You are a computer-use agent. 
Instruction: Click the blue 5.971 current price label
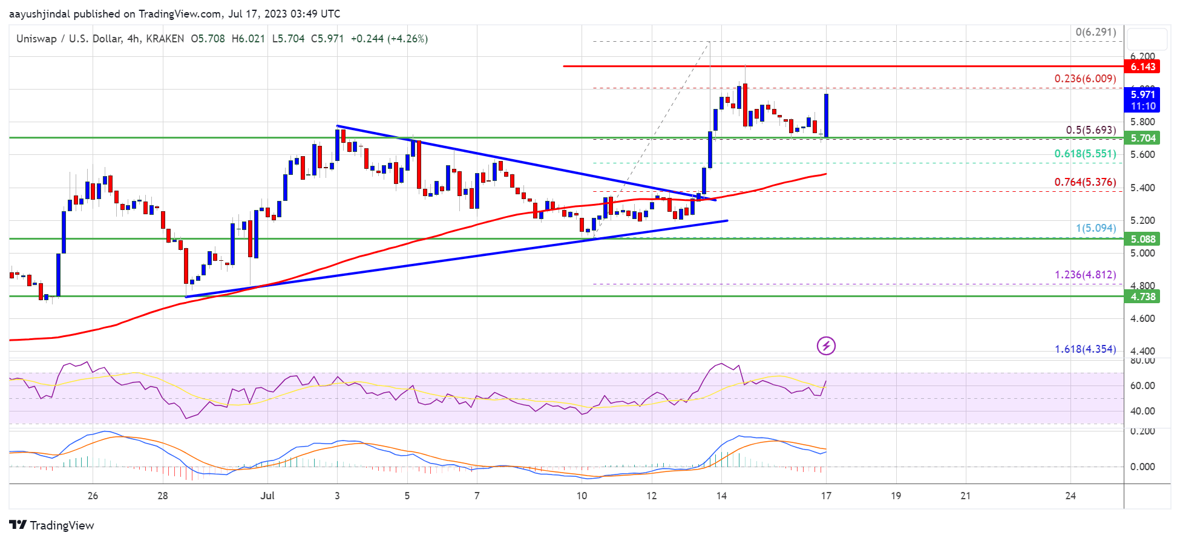[x=1142, y=94]
